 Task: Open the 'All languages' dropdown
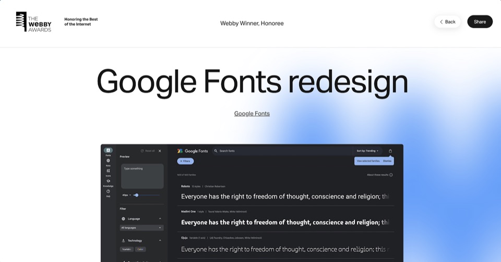pos(142,228)
